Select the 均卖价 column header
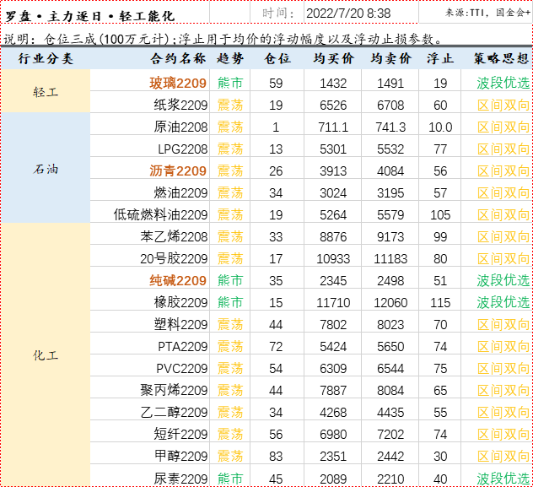 [391, 58]
